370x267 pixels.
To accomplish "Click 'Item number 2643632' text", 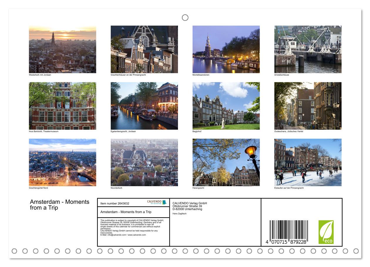I will 115,203.
